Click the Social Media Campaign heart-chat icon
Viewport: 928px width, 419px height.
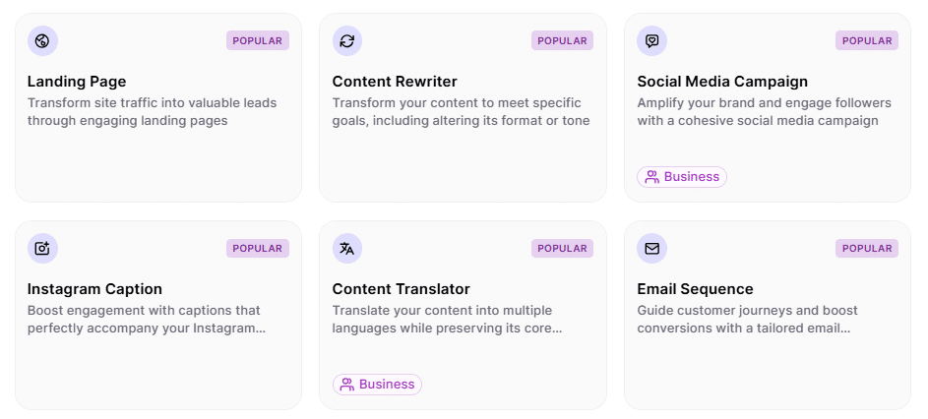point(651,41)
